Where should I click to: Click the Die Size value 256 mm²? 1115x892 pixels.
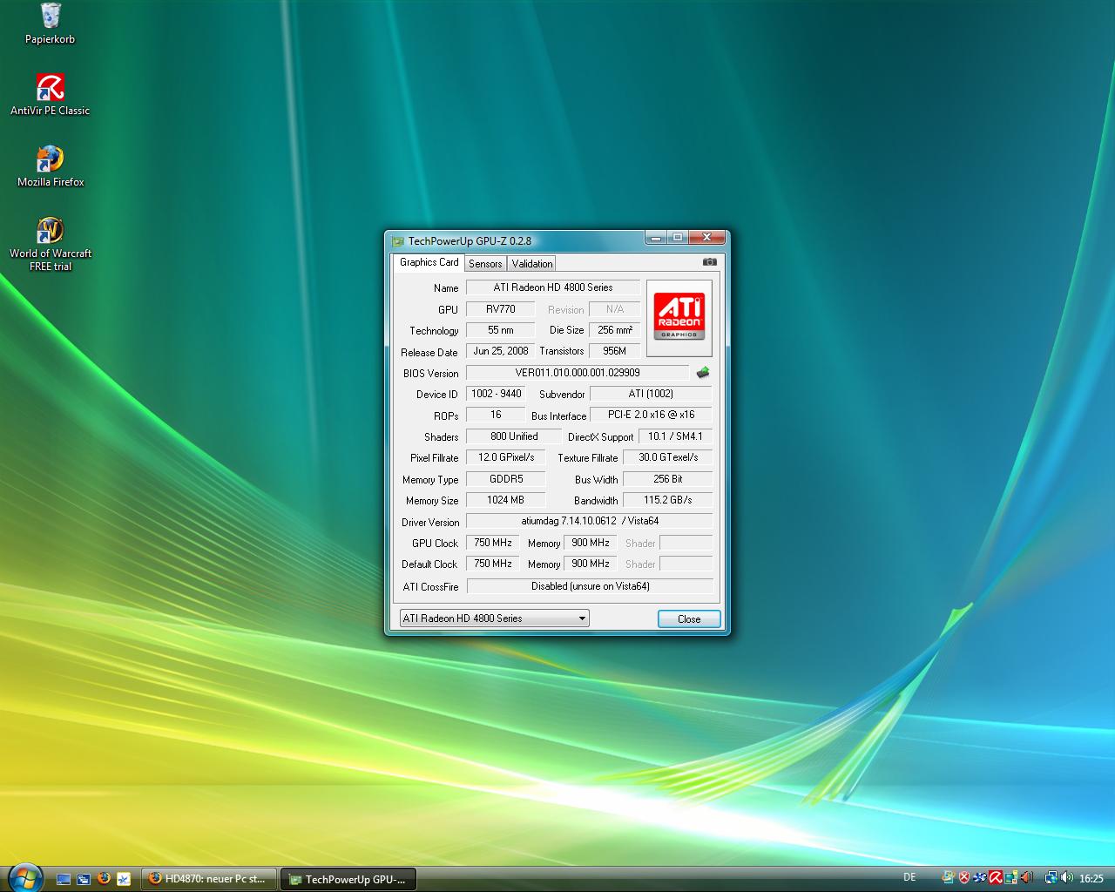pyautogui.click(x=615, y=330)
